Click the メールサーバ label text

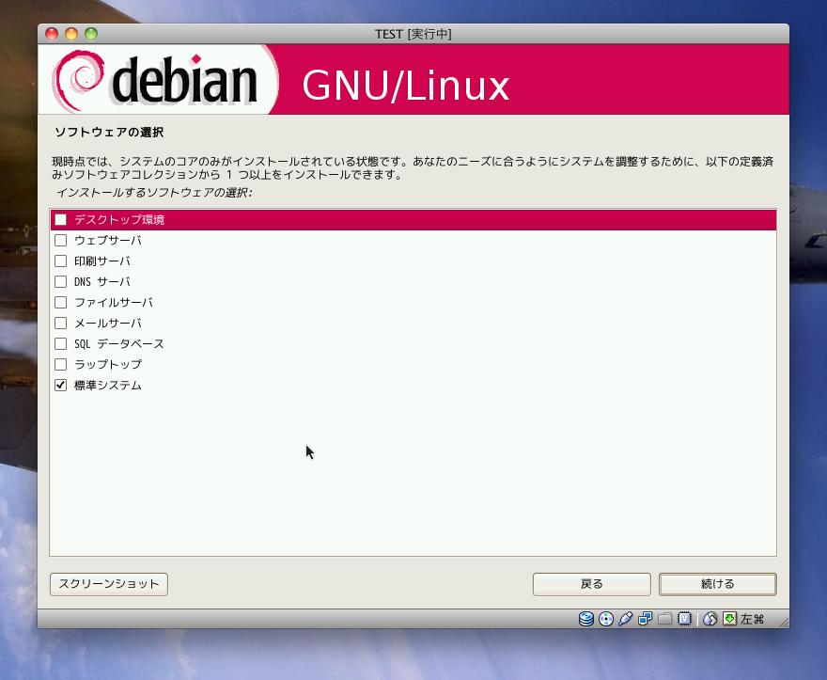[108, 323]
